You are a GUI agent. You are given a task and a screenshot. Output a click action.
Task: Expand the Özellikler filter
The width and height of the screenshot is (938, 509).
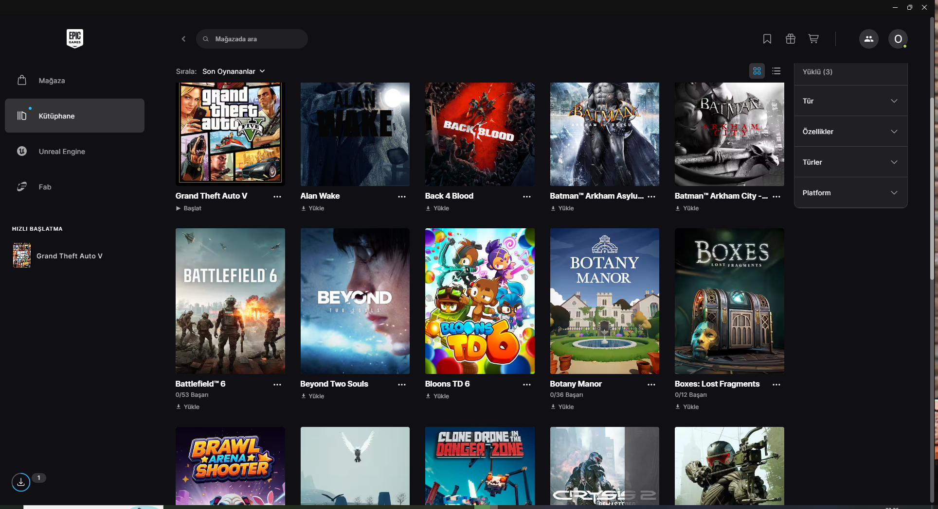pos(850,132)
